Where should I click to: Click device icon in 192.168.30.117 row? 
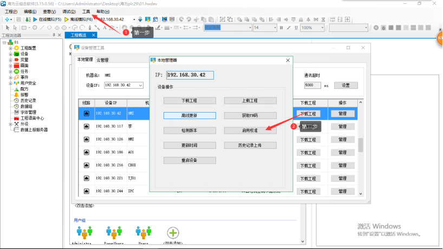click(86, 127)
